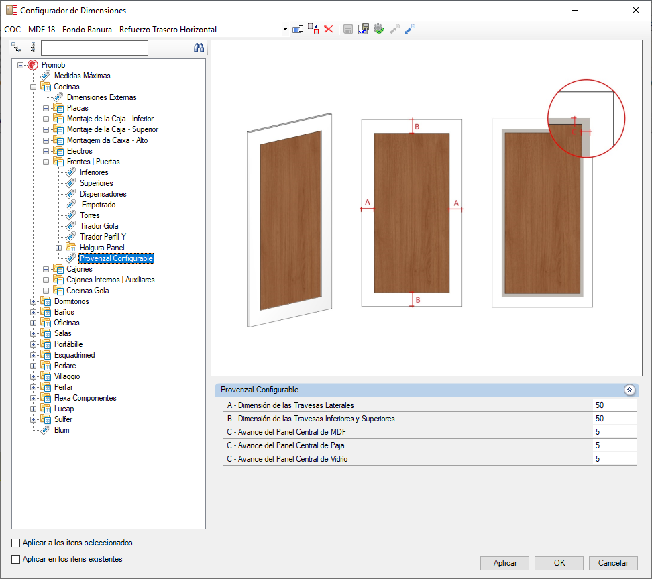This screenshot has height=579, width=652.
Task: Click the rename configuration icon
Action: tap(297, 29)
